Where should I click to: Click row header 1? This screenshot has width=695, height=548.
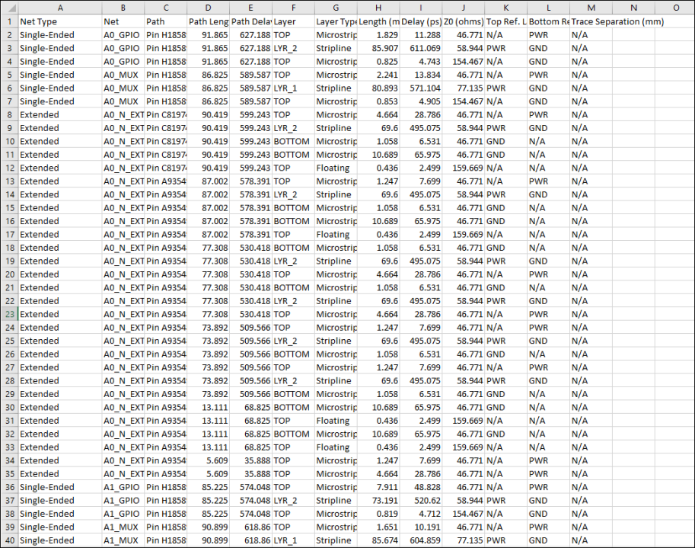tap(8, 21)
